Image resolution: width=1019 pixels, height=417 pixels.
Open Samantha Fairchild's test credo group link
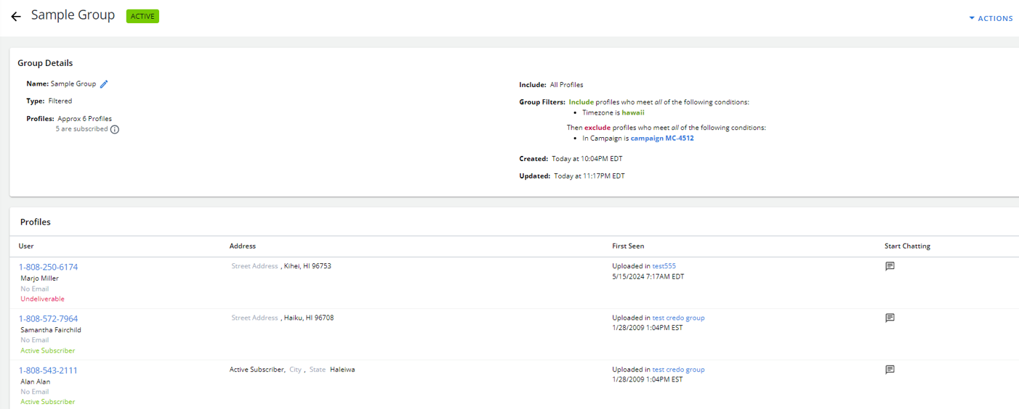tap(678, 318)
